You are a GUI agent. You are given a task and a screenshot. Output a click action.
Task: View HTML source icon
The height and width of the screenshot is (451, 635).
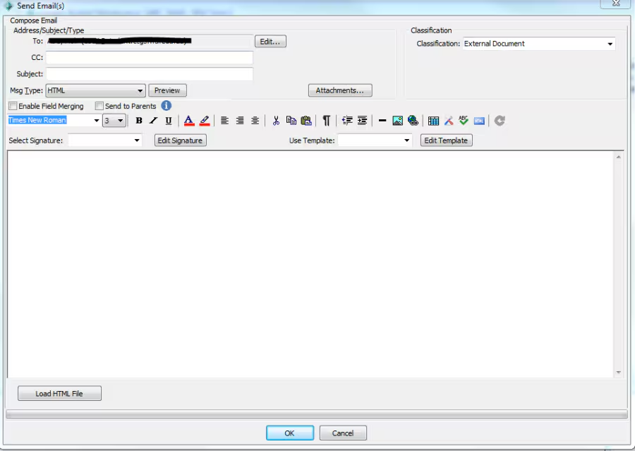pos(479,121)
